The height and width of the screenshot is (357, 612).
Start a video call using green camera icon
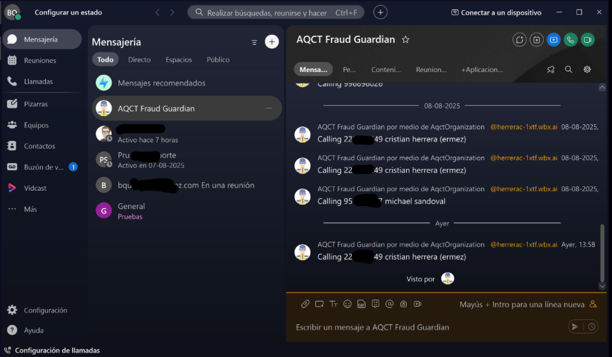[587, 40]
